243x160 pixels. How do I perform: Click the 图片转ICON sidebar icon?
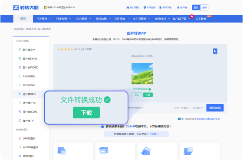click(20, 112)
